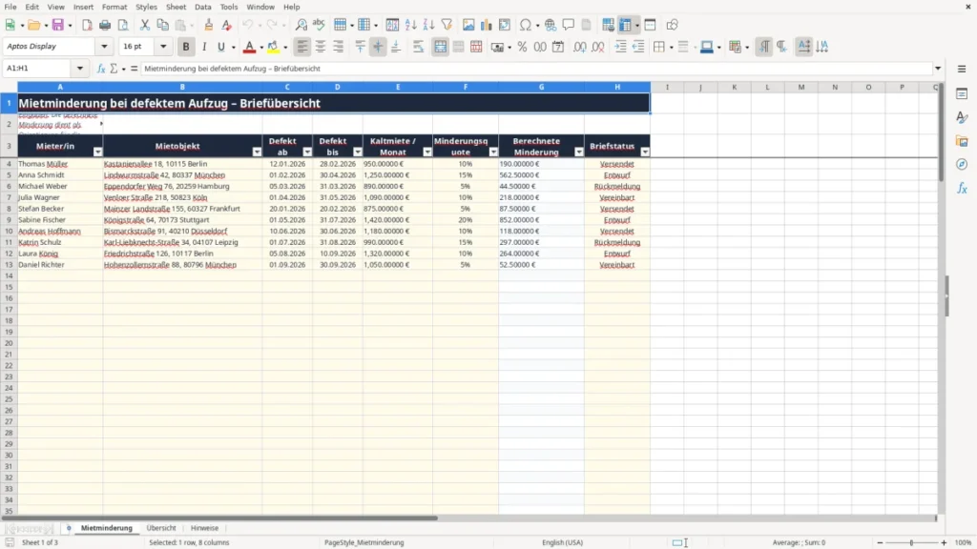977x549 pixels.
Task: Format cell as date
Action: click(558, 47)
